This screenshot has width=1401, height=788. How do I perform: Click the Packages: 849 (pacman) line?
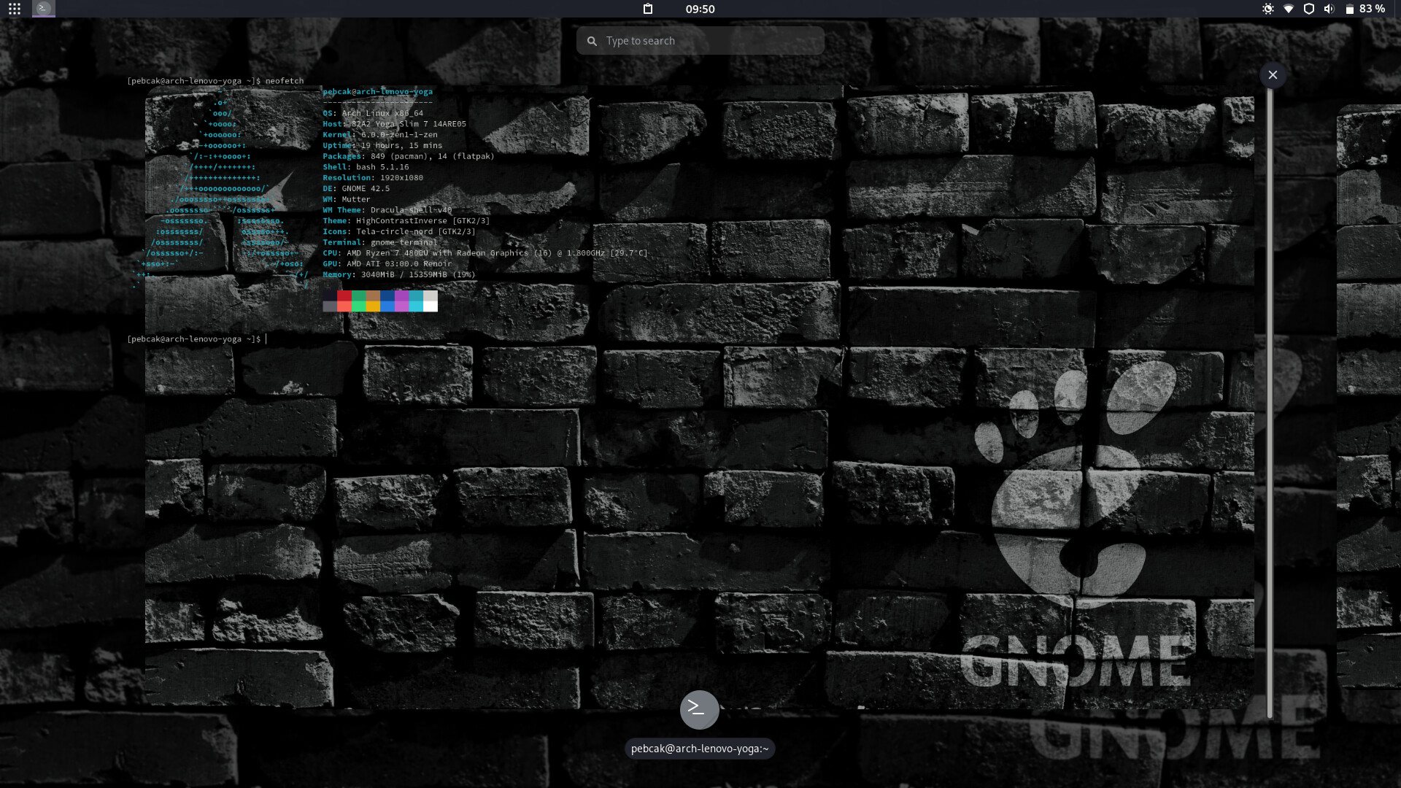pos(409,156)
